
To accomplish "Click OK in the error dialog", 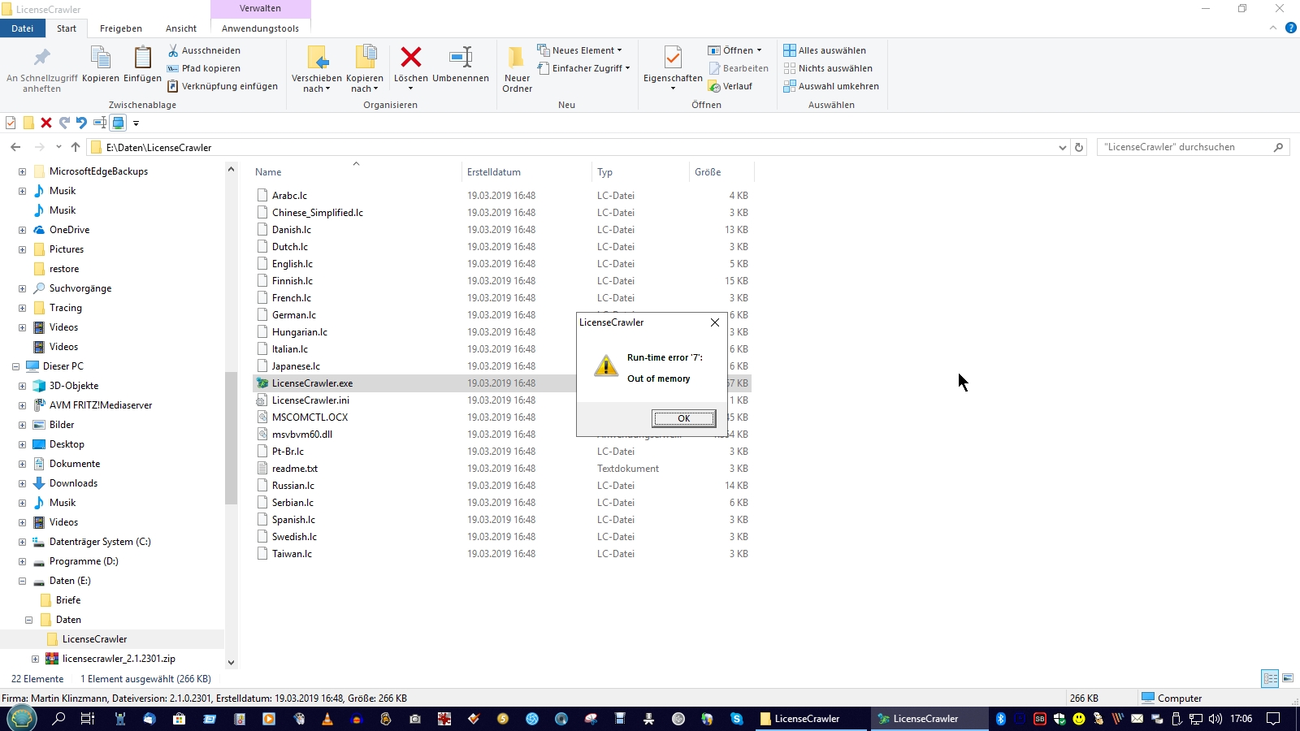I will click(684, 418).
